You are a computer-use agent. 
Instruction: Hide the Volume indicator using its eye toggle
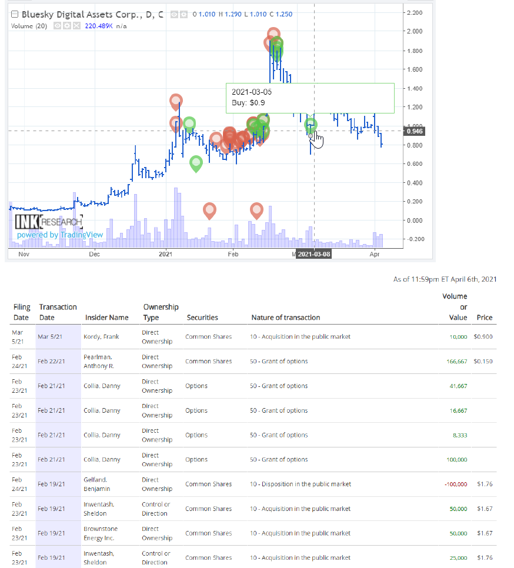tap(56, 26)
